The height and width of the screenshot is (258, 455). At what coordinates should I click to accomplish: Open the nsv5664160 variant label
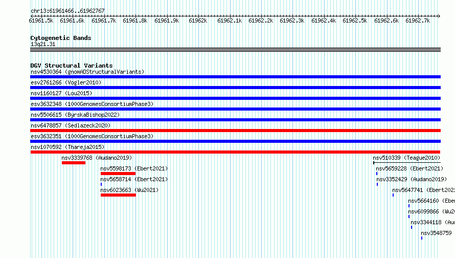tap(431, 201)
